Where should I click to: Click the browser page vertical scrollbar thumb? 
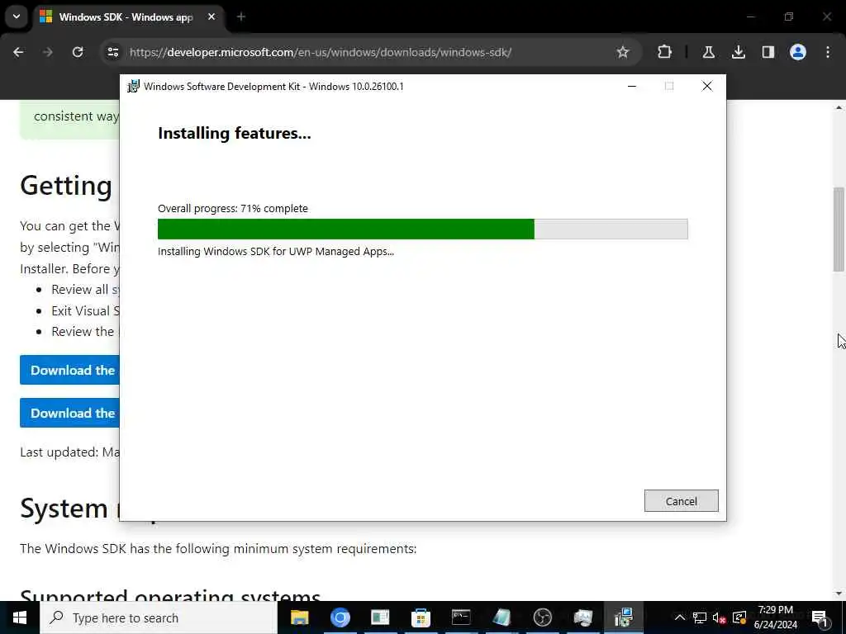(839, 229)
